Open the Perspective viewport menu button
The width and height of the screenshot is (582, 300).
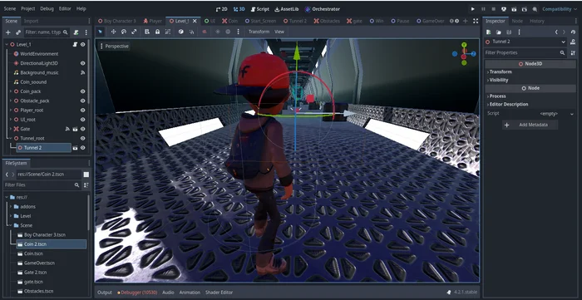click(114, 47)
